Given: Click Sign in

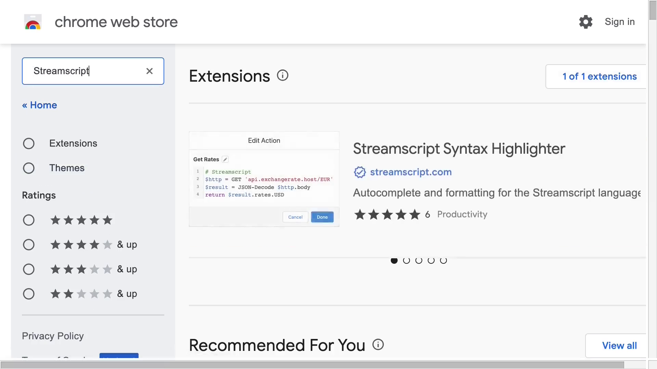Looking at the screenshot, I should [620, 22].
